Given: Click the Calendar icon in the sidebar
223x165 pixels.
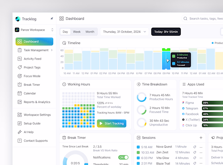Looking at the screenshot, I should pyautogui.click(x=20, y=93).
